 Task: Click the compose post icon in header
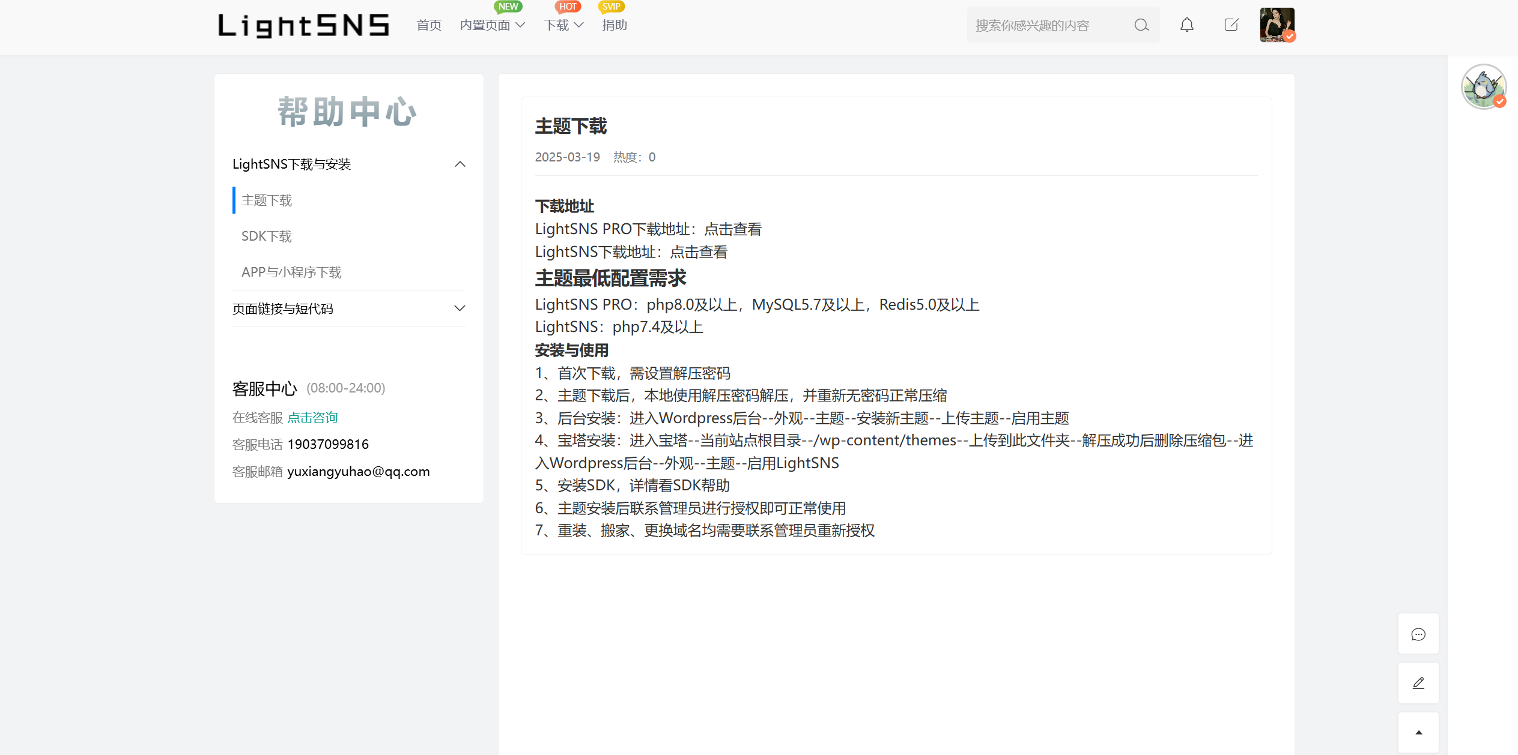(x=1231, y=25)
